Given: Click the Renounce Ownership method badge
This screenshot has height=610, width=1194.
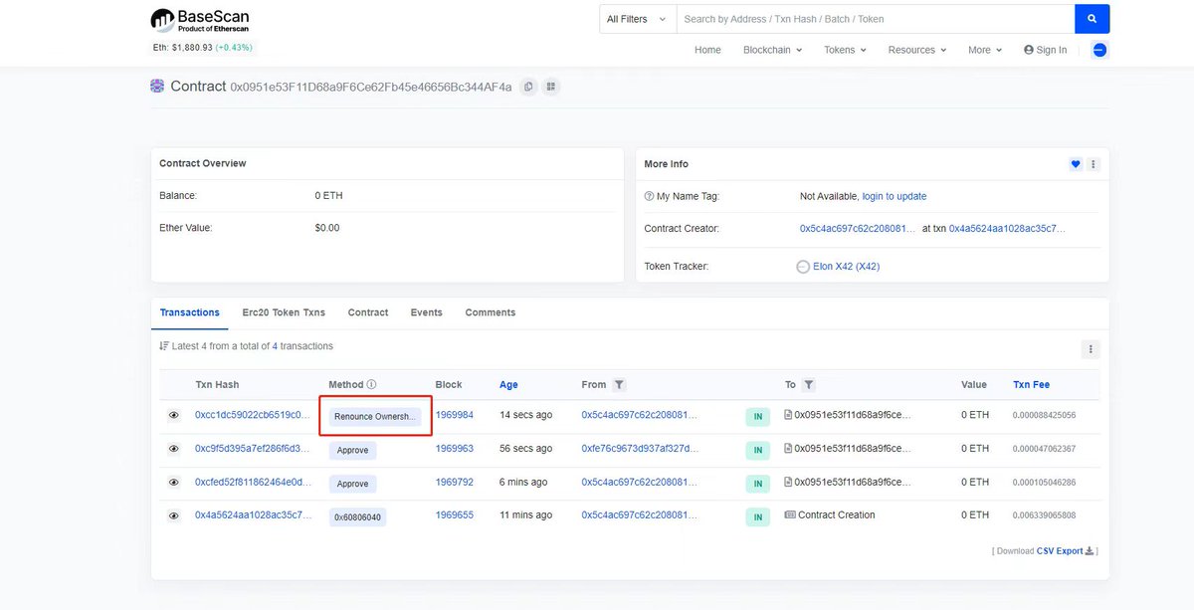Looking at the screenshot, I should click(375, 416).
